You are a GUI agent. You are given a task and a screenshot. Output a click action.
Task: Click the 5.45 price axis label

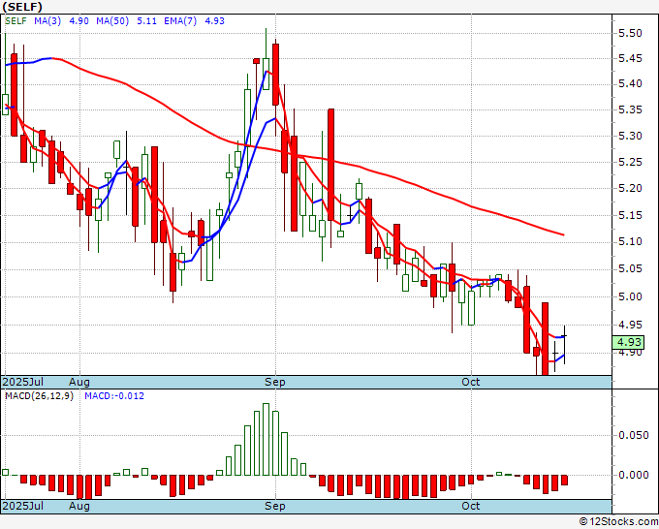pyautogui.click(x=631, y=58)
